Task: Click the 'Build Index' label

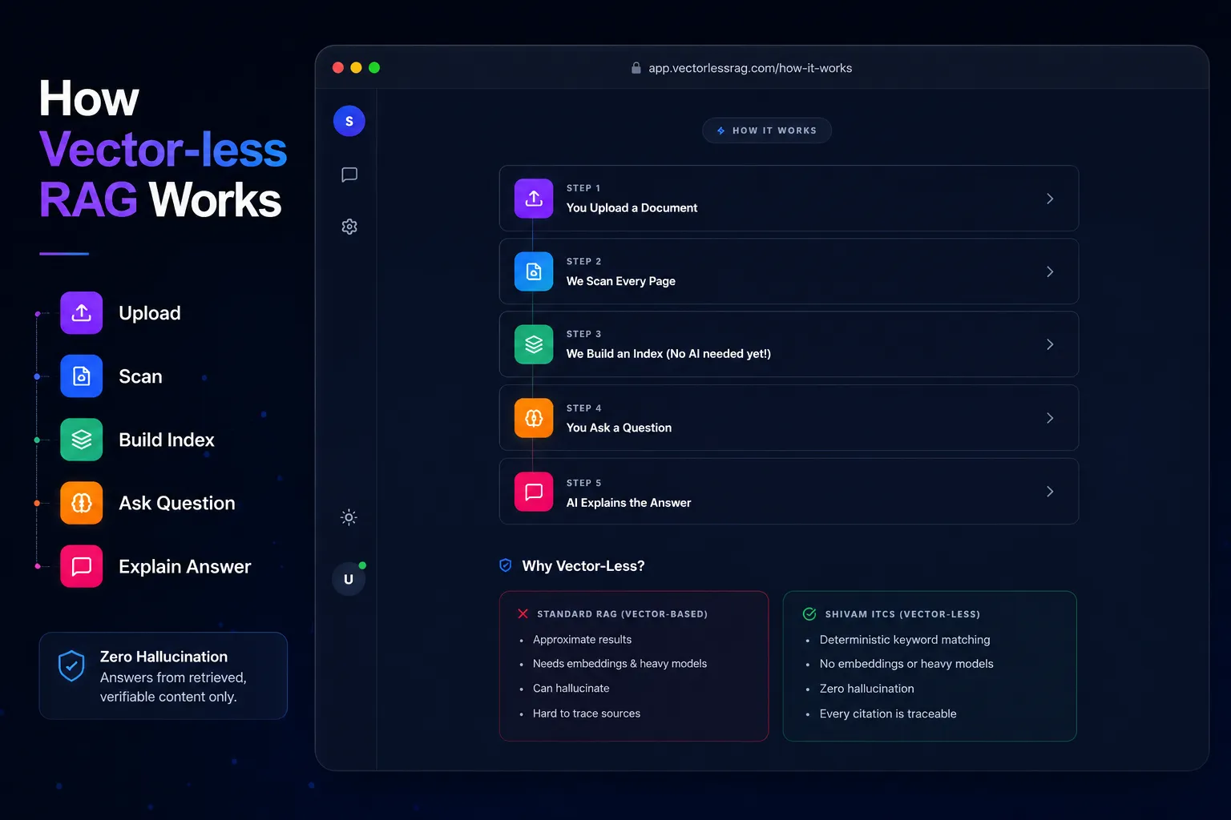Action: pyautogui.click(x=167, y=440)
